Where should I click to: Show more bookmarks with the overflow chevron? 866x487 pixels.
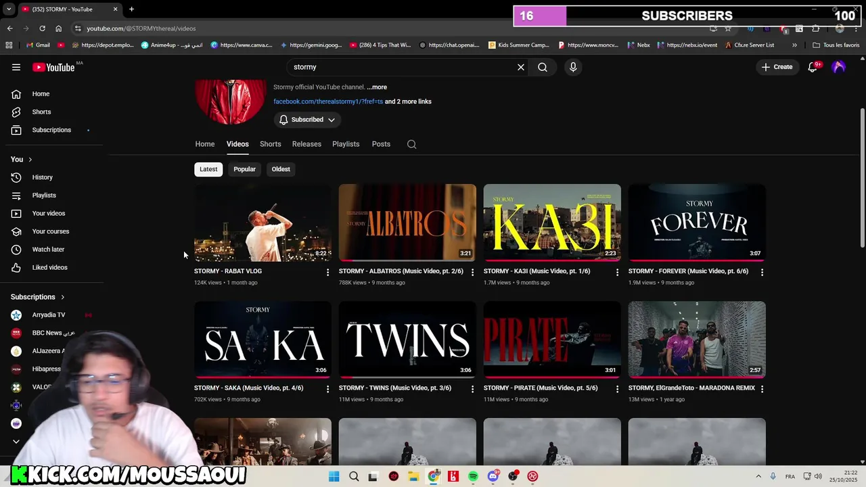click(x=794, y=45)
